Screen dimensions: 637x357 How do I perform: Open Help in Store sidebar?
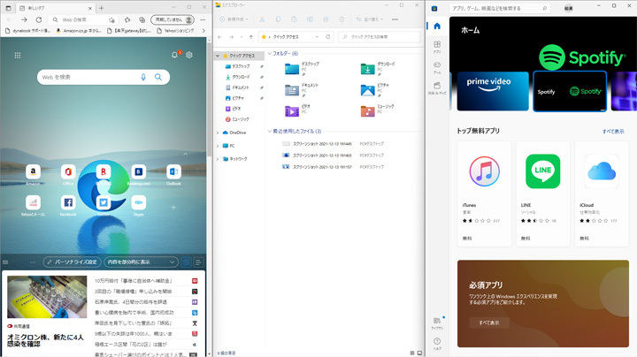(x=437, y=343)
